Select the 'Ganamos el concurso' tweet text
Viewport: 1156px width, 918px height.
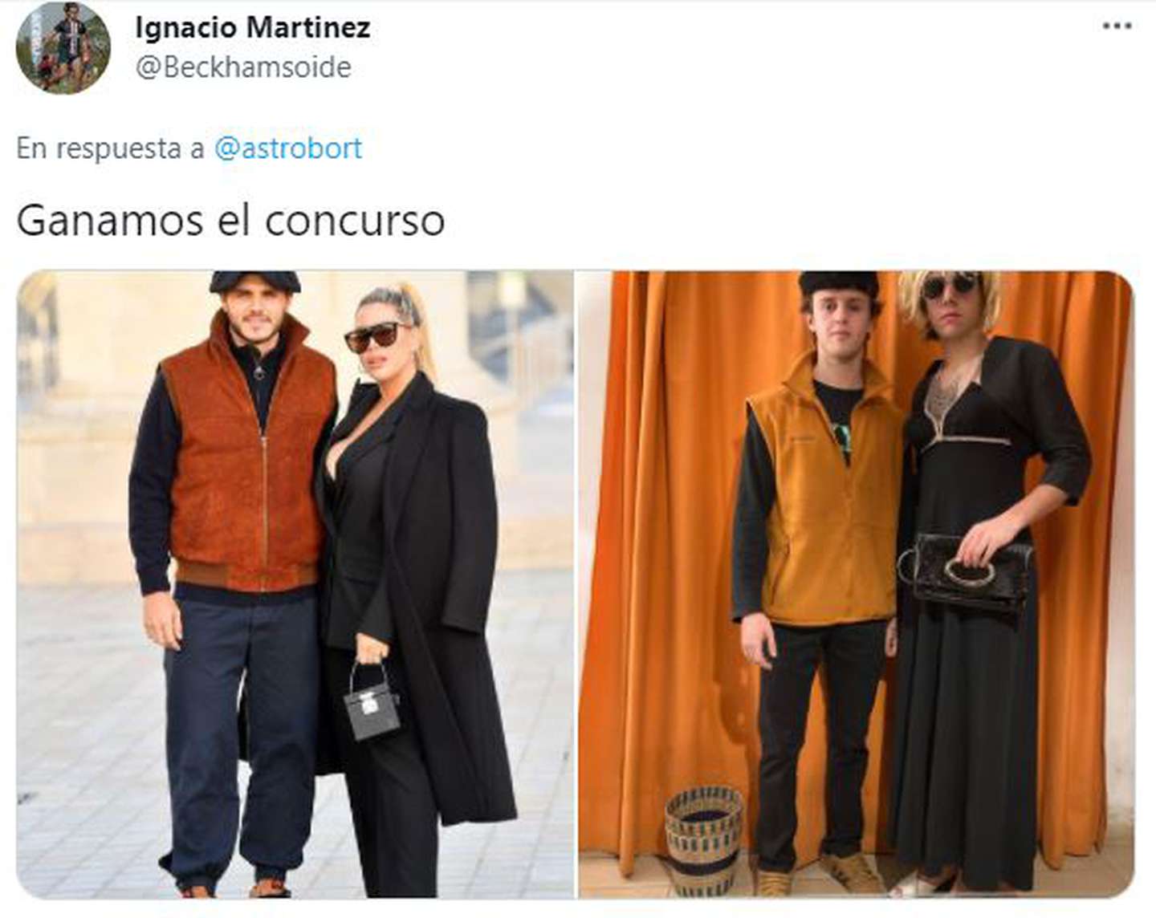coord(230,220)
